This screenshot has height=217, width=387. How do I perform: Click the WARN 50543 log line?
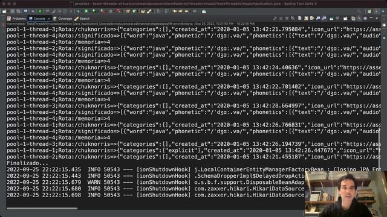tap(155, 182)
